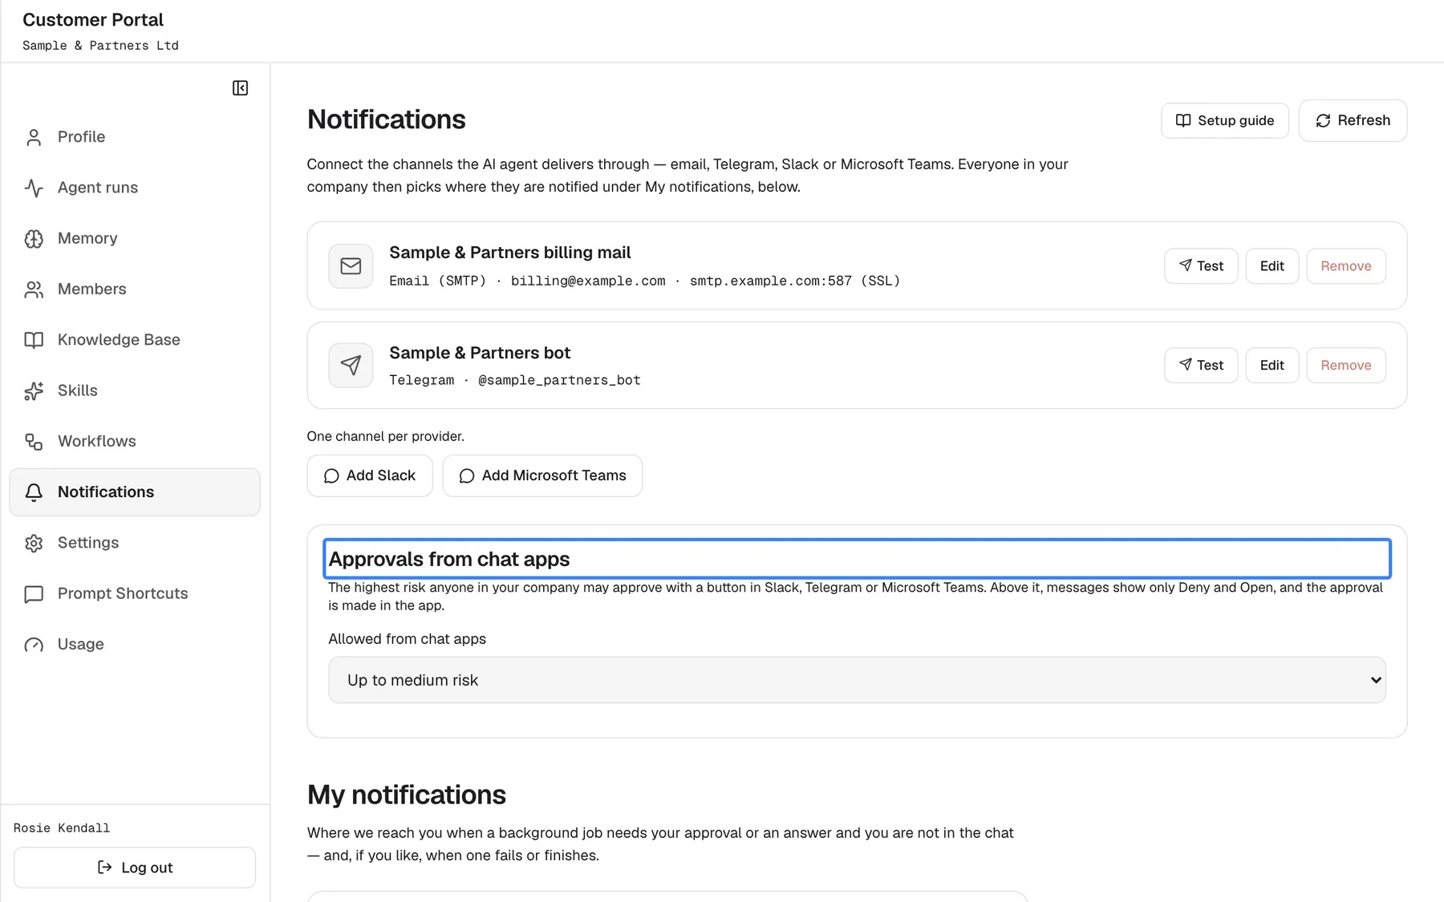This screenshot has height=902, width=1444.
Task: Open Knowledge Base from sidebar
Action: [135, 340]
